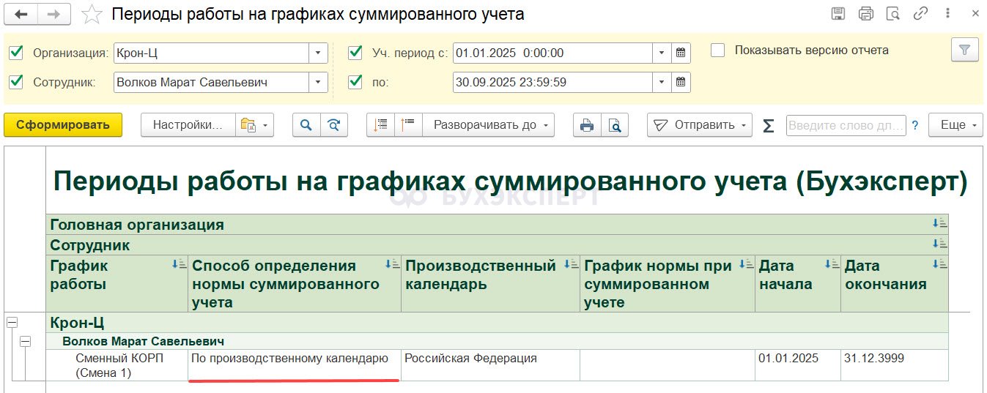Screen dimensions: 987x393
Task: Sort icon of Способ определения нормы column
Action: [392, 264]
